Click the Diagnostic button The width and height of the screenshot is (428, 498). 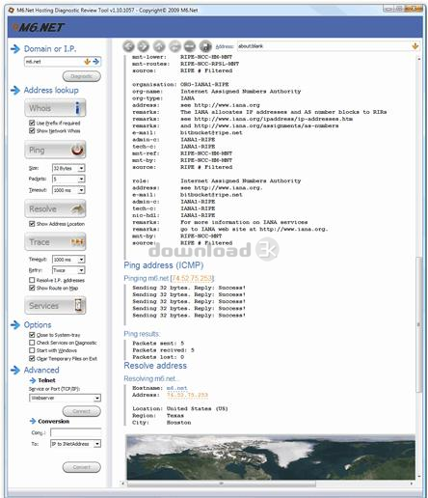pos(82,76)
